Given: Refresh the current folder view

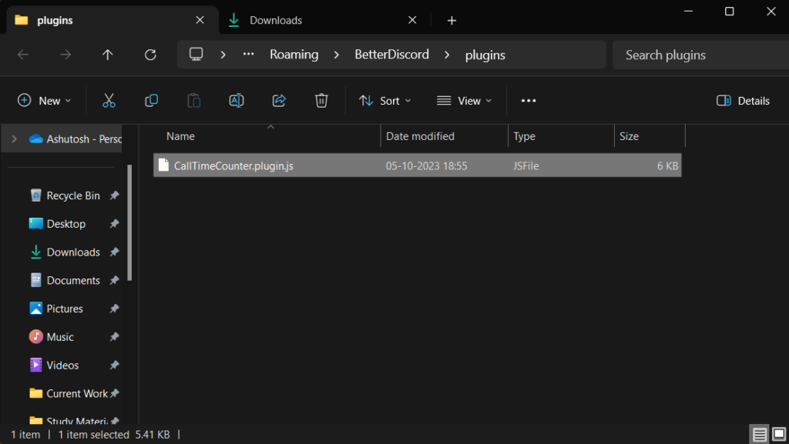Looking at the screenshot, I should pyautogui.click(x=150, y=55).
